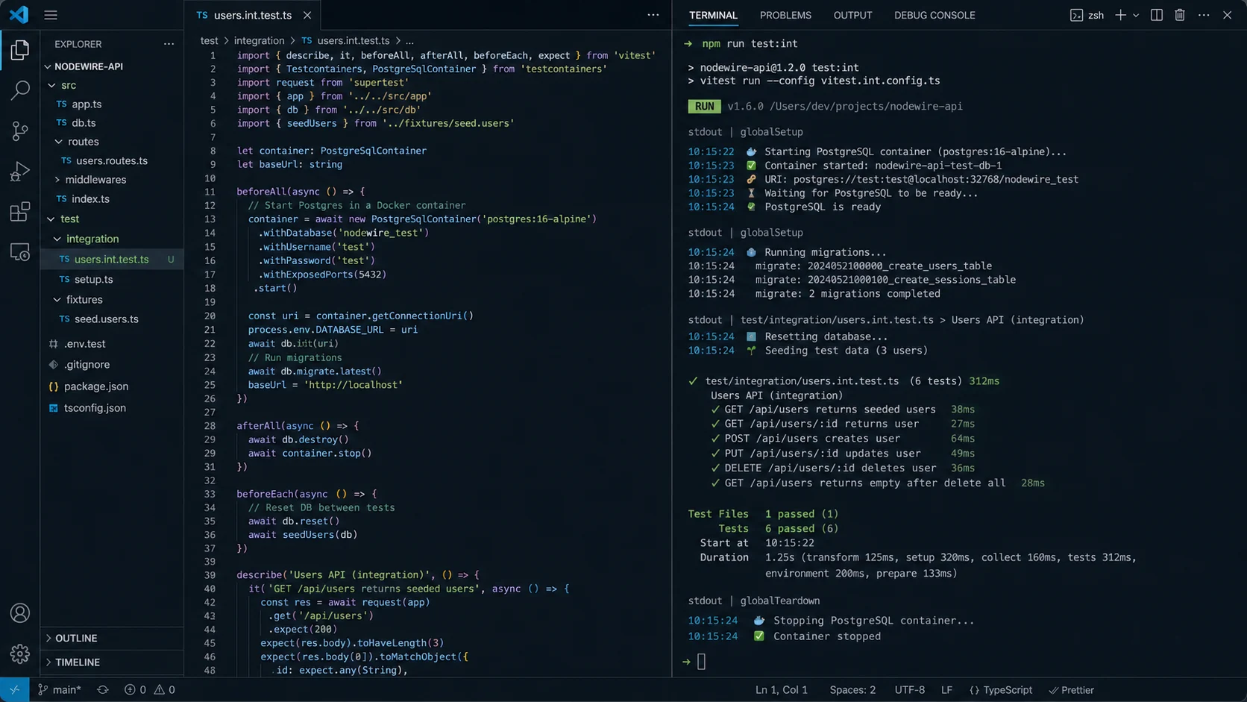
Task: Open the Source Control view icon
Action: tap(20, 131)
